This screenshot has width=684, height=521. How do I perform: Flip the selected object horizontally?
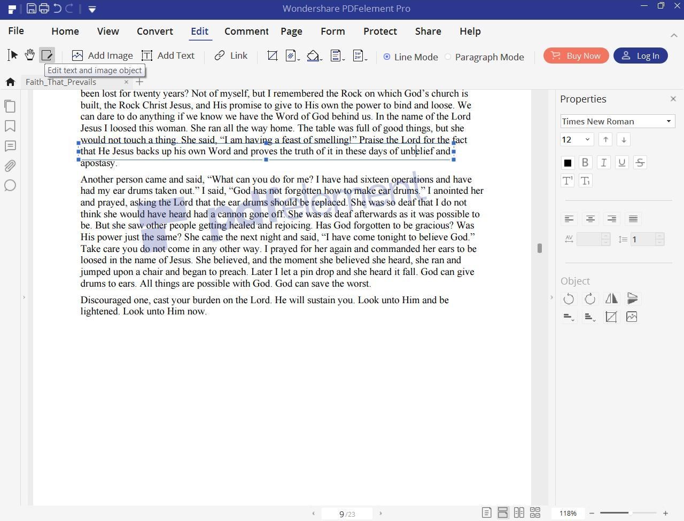pyautogui.click(x=611, y=298)
